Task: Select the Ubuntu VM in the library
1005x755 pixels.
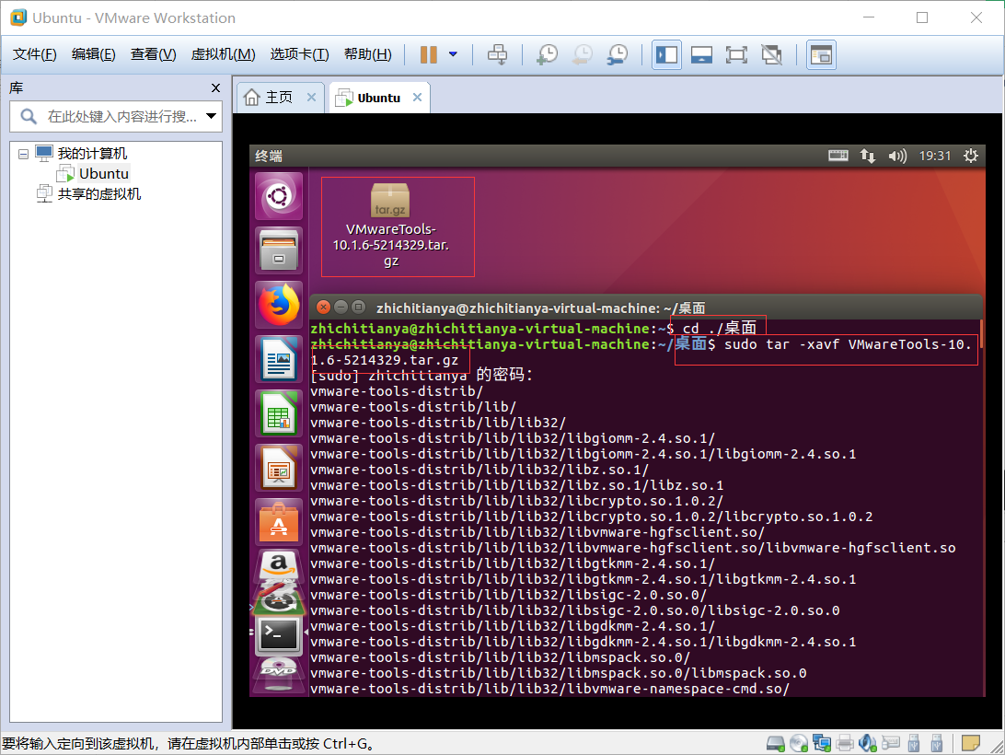Action: tap(104, 174)
